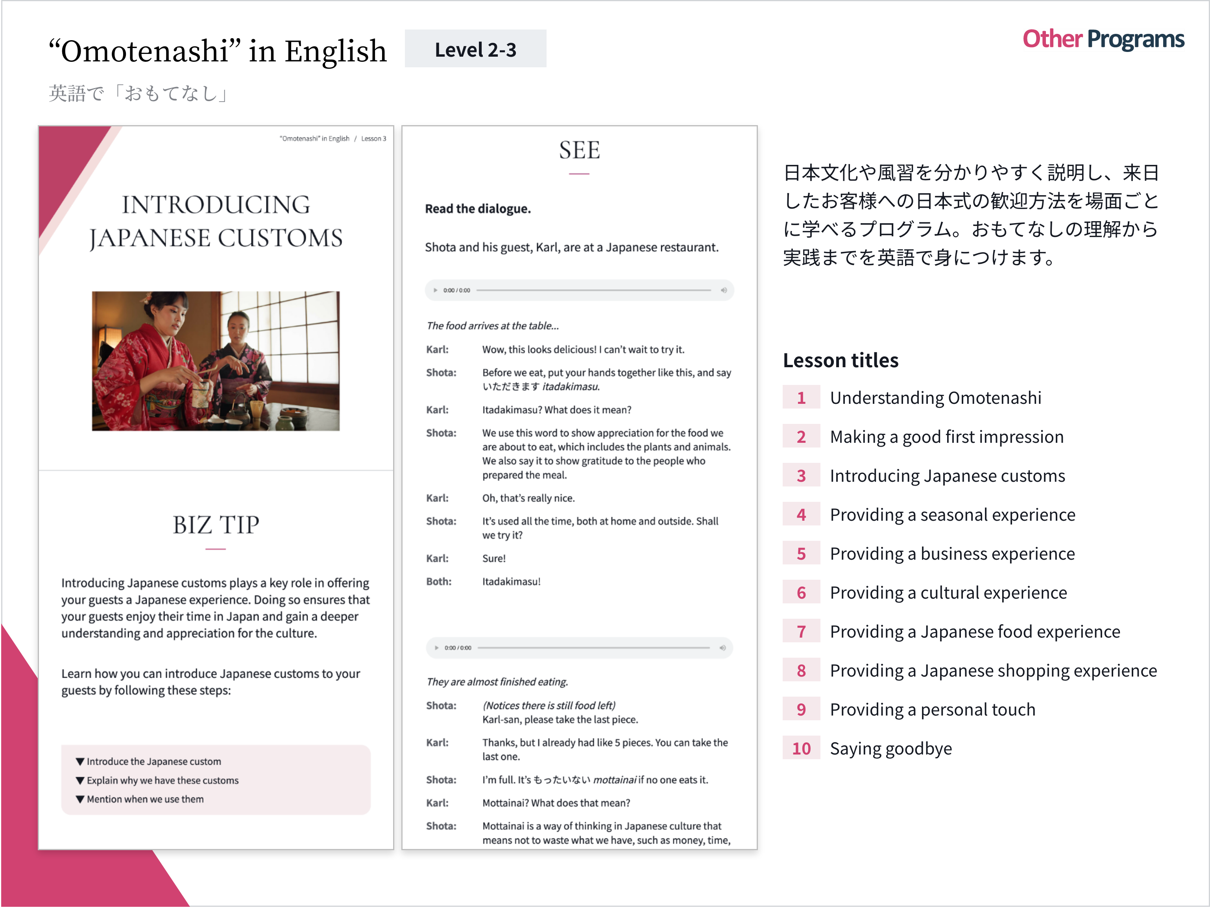Seek on the first audio progress bar
The width and height of the screenshot is (1210, 908).
(x=593, y=290)
